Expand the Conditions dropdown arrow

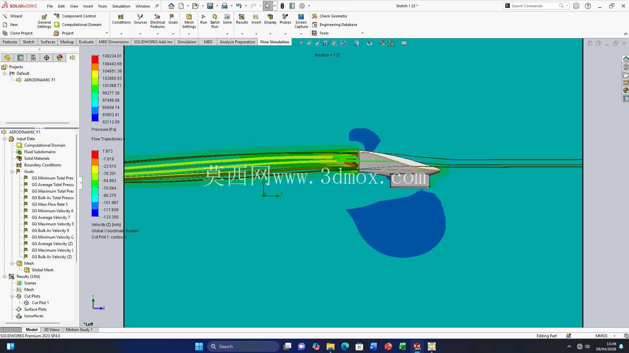(121, 34)
